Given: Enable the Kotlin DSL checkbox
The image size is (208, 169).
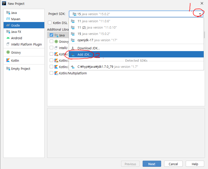Looking at the screenshot, I should [x=50, y=23].
